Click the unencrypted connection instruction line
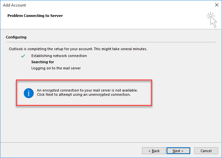Screen dimensions: 222x158 pos(84,94)
